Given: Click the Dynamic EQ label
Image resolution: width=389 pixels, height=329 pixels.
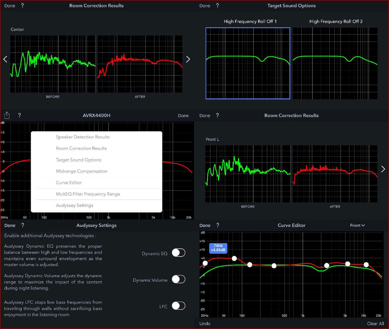Looking at the screenshot, I should click(x=155, y=253).
